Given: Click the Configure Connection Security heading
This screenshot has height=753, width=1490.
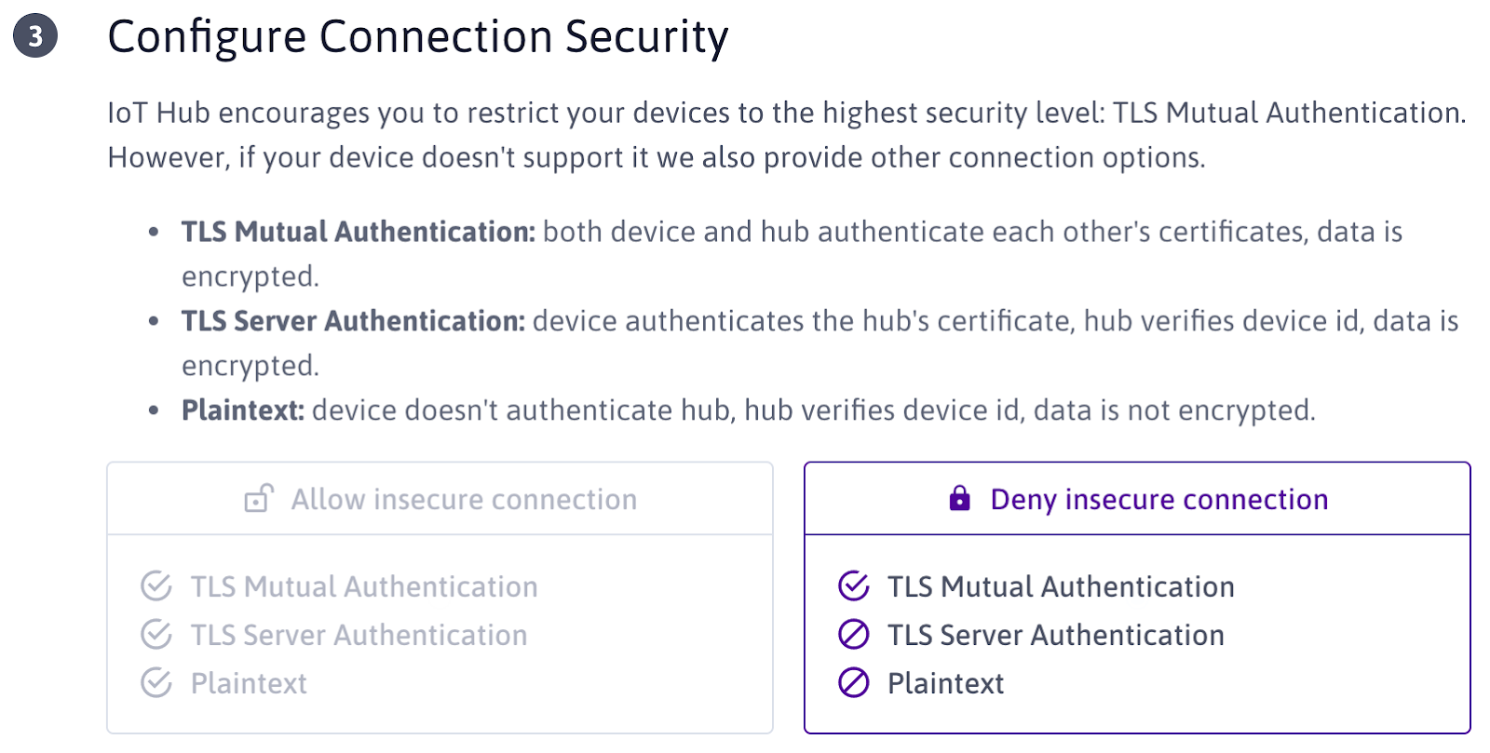Looking at the screenshot, I should [x=418, y=37].
